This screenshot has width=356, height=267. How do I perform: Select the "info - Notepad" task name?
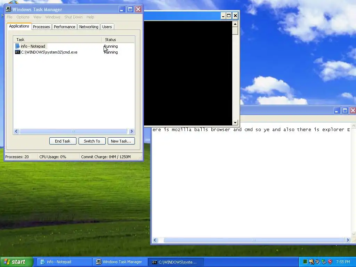[x=33, y=46]
